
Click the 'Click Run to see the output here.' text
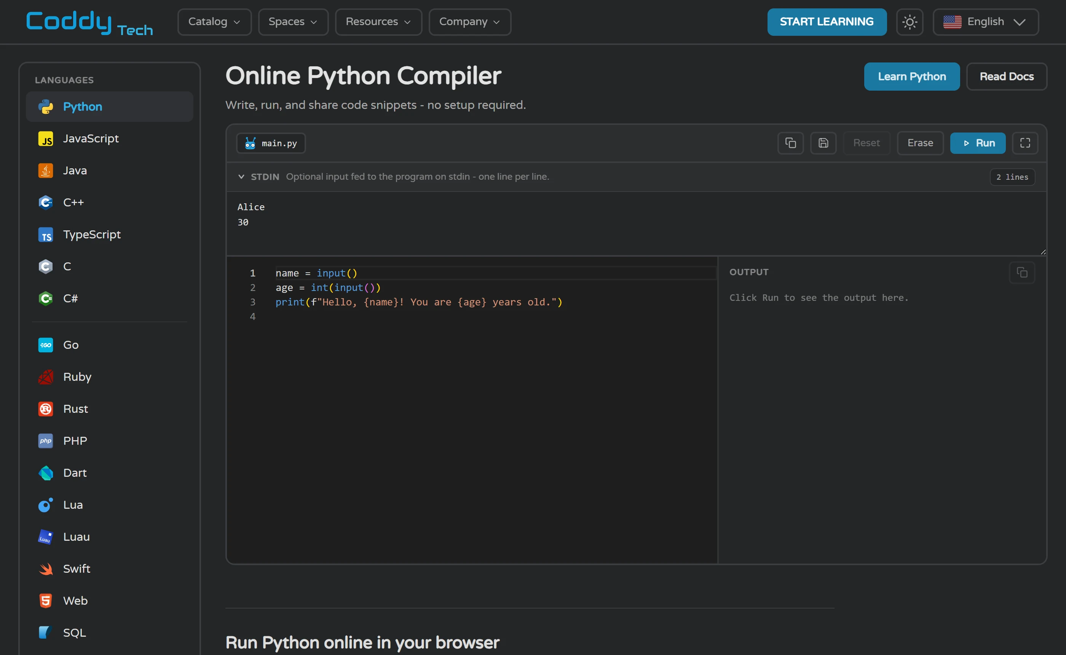(819, 298)
